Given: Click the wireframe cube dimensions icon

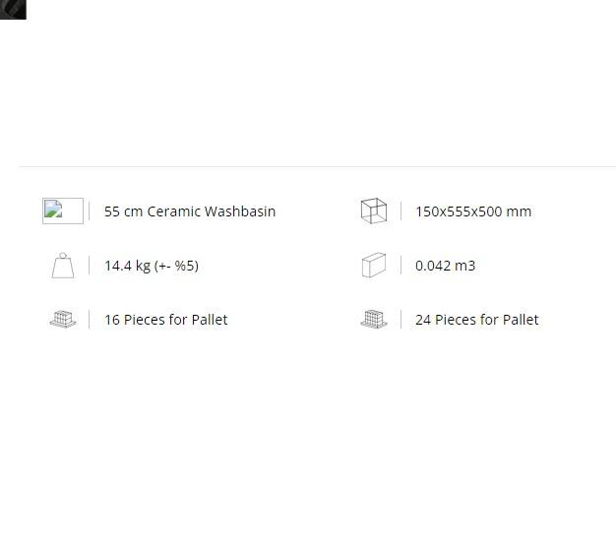Looking at the screenshot, I should 374,211.
